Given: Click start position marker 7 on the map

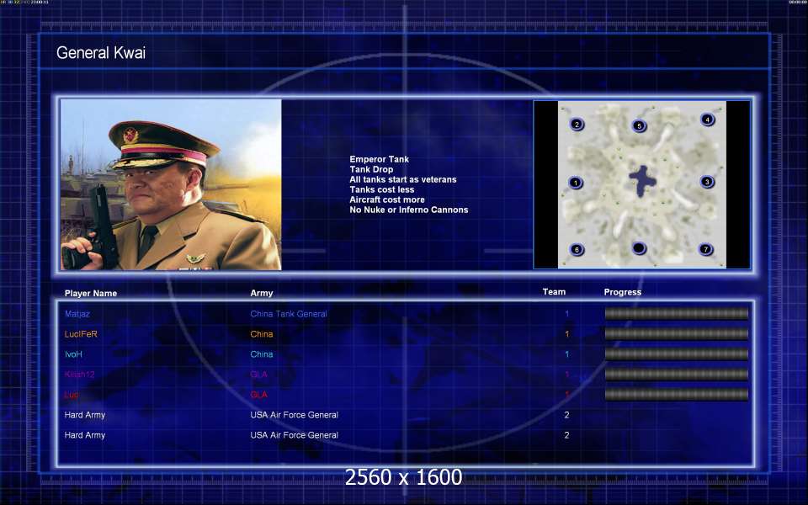Looking at the screenshot, I should point(706,249).
